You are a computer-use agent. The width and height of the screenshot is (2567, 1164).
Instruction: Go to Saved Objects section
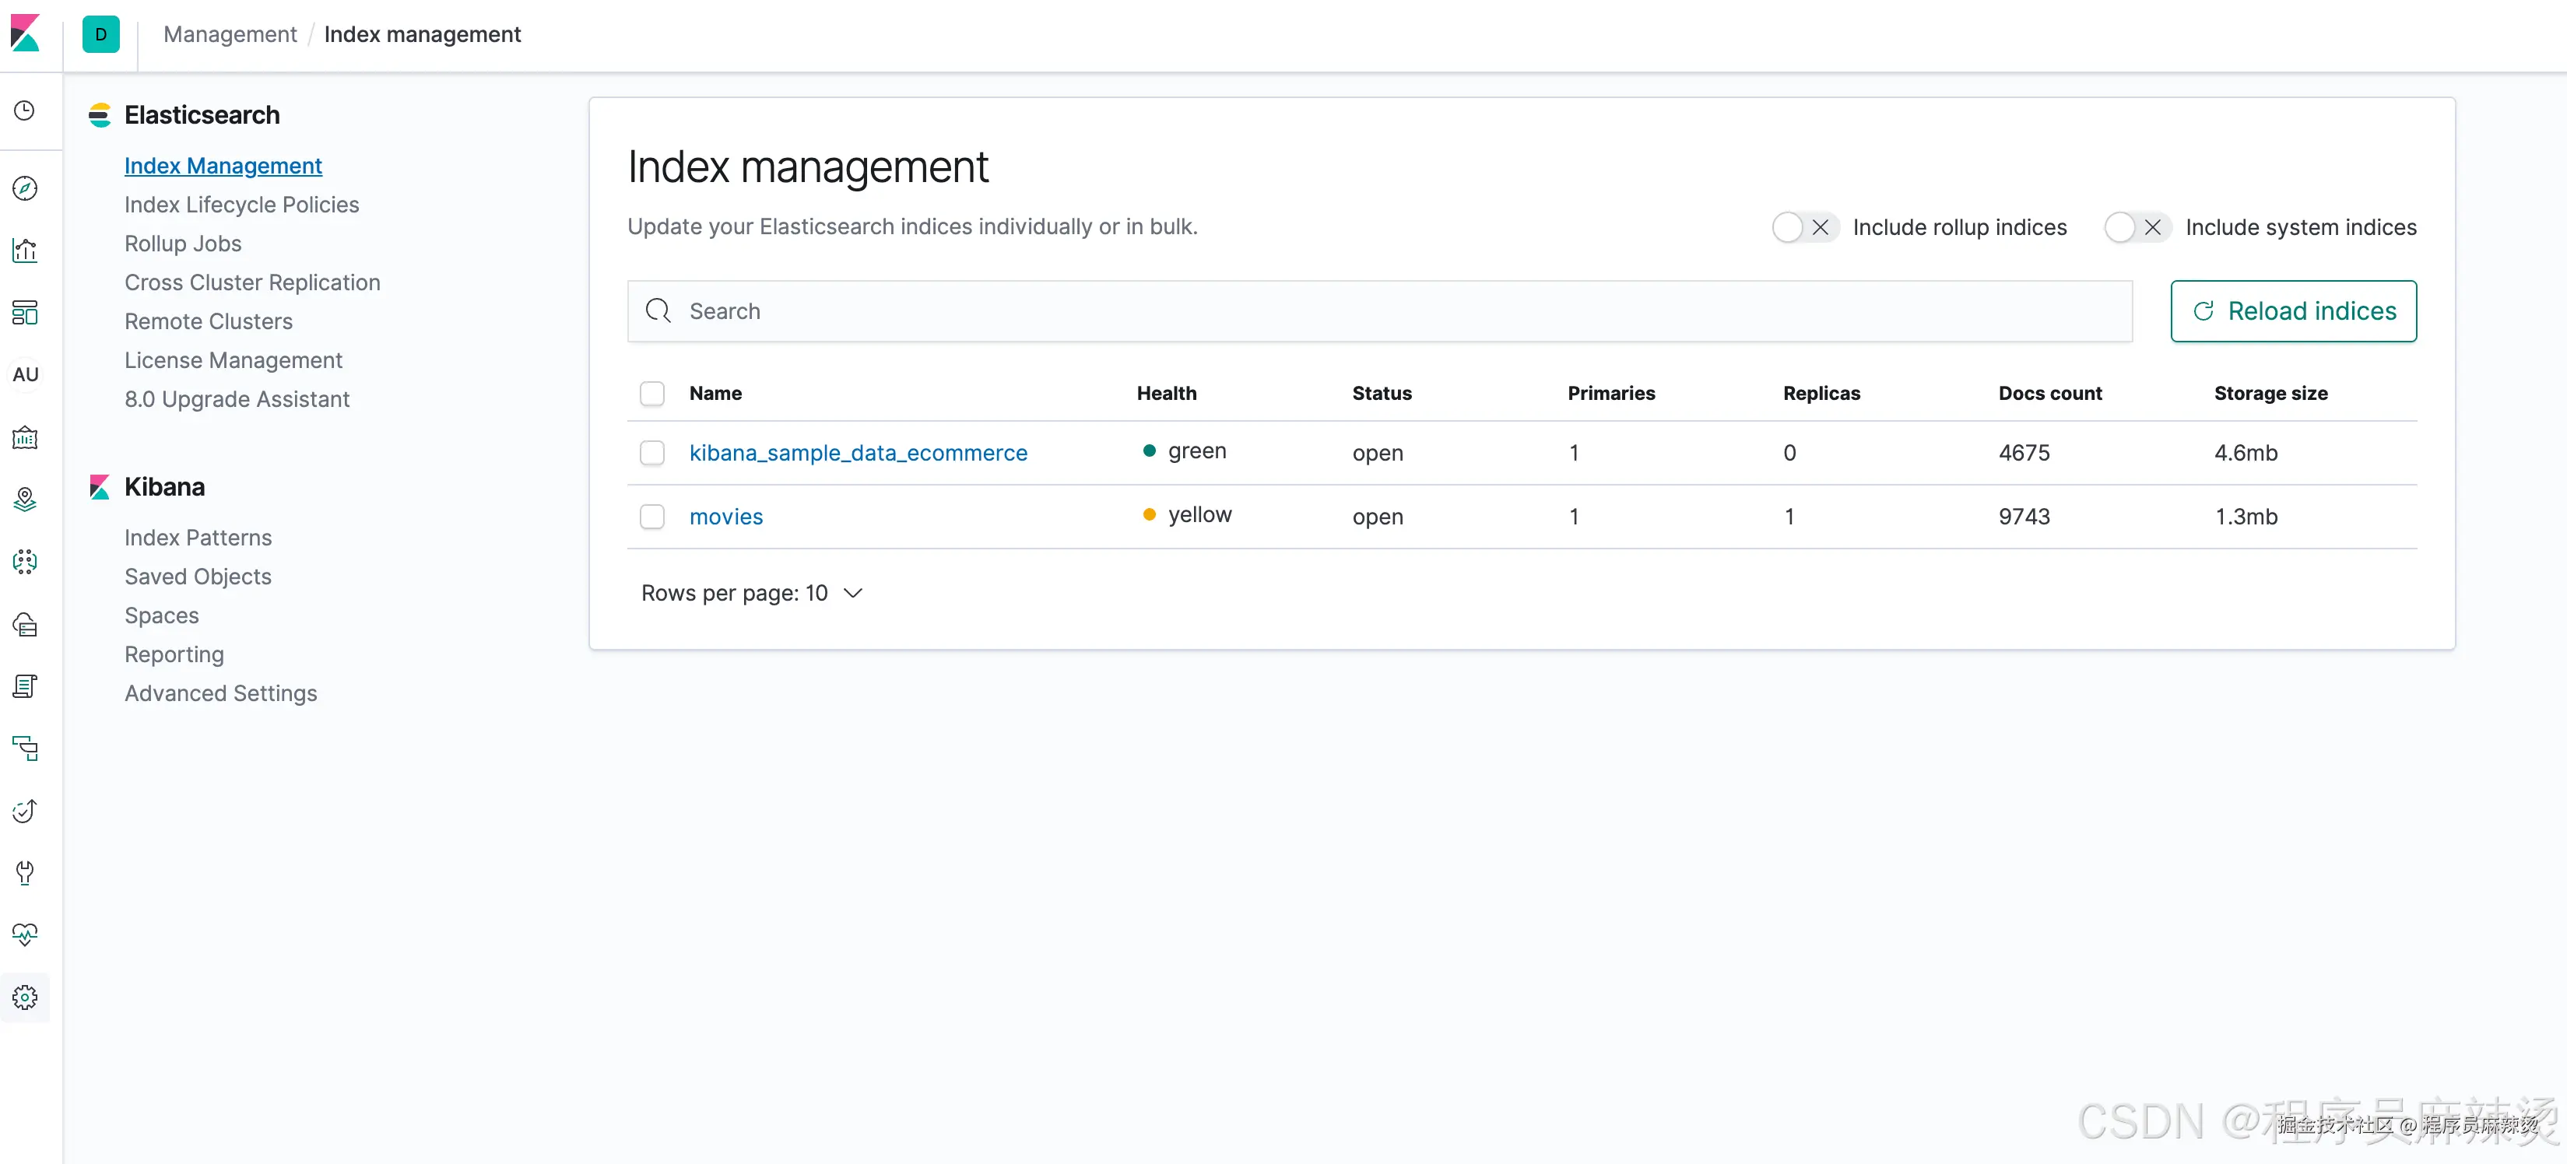197,576
